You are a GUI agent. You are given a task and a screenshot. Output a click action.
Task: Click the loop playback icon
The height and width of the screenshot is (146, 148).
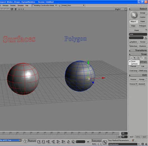pos(68,142)
